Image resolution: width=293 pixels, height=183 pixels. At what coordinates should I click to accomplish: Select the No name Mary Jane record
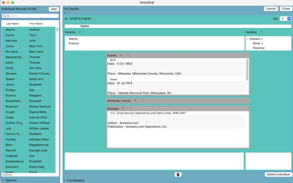(29, 51)
